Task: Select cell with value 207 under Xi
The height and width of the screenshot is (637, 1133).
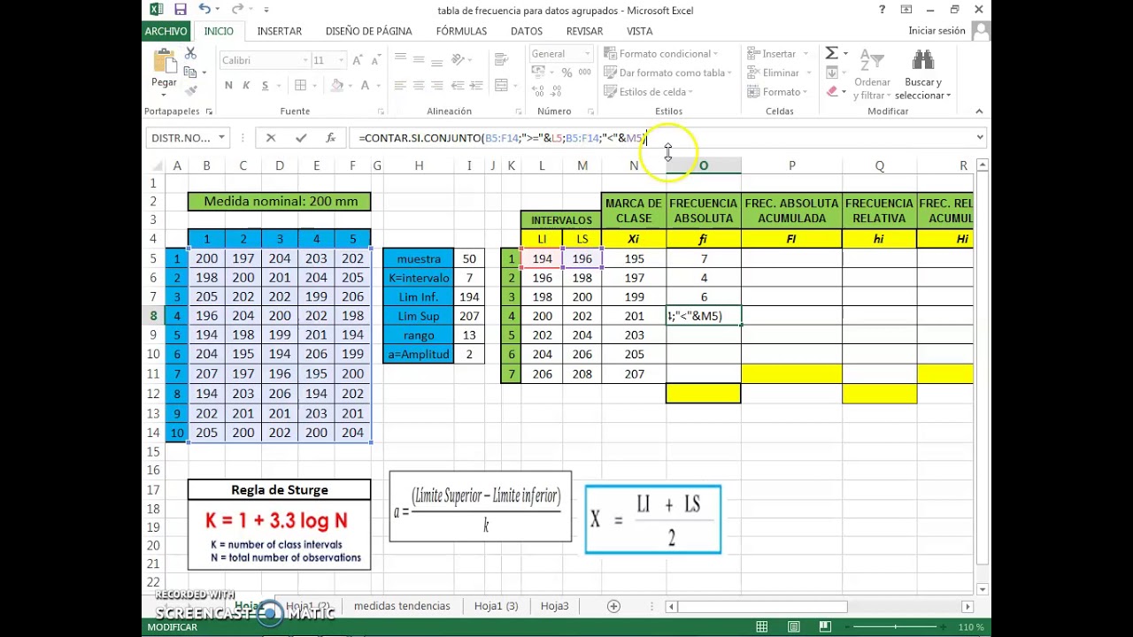Action: pyautogui.click(x=634, y=374)
